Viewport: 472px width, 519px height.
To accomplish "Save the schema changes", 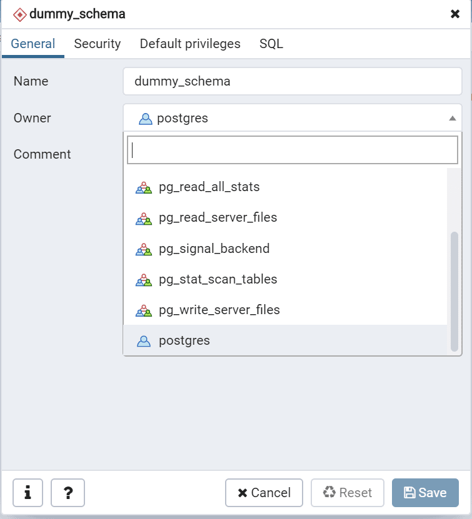I will point(425,493).
